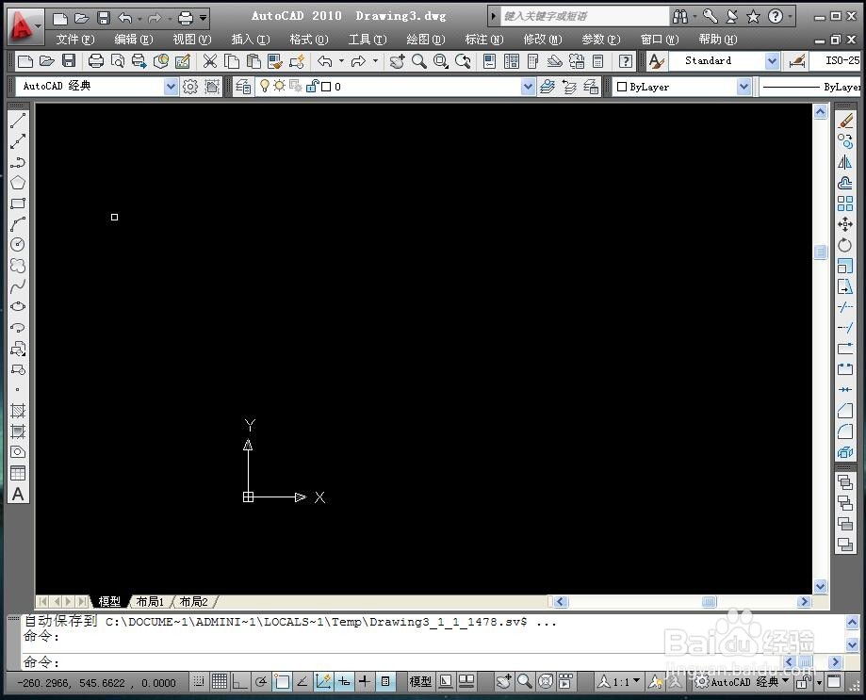Viewport: 866px width, 700px height.
Task: Open the 修改(M) menu
Action: (x=543, y=40)
